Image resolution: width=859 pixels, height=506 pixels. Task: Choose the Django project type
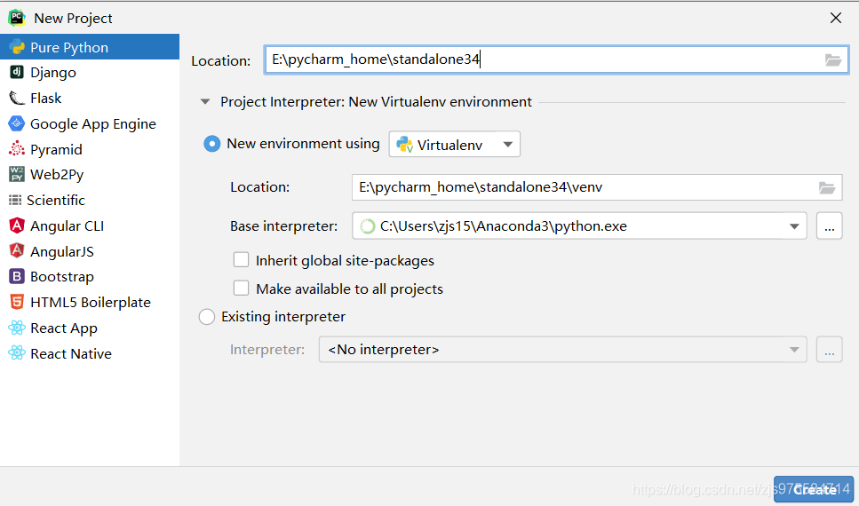click(x=90, y=72)
